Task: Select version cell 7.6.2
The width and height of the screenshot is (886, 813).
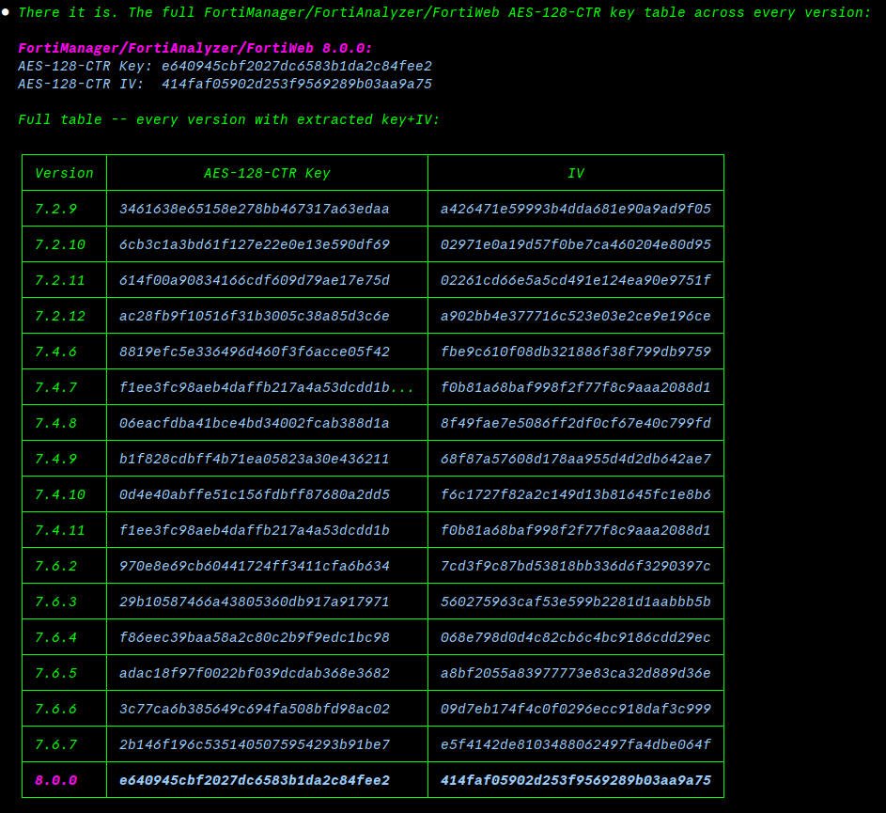Action: point(56,566)
